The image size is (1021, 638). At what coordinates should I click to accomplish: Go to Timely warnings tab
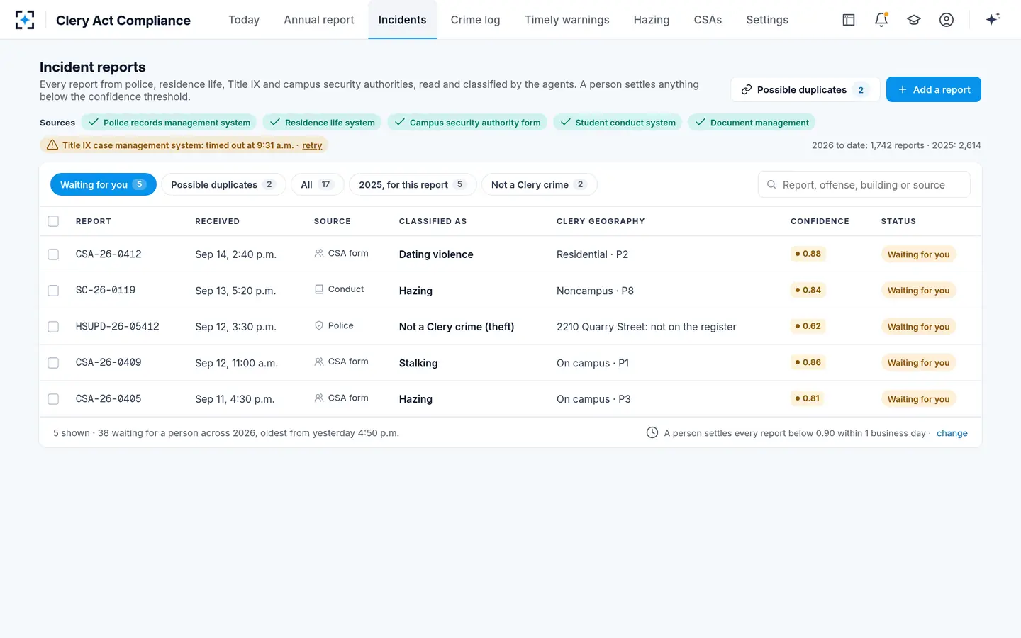point(567,20)
